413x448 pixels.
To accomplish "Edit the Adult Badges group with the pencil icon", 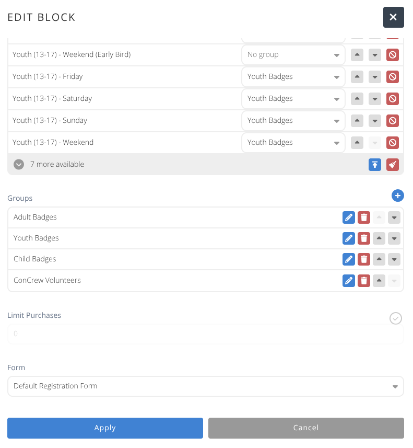I will (x=348, y=217).
